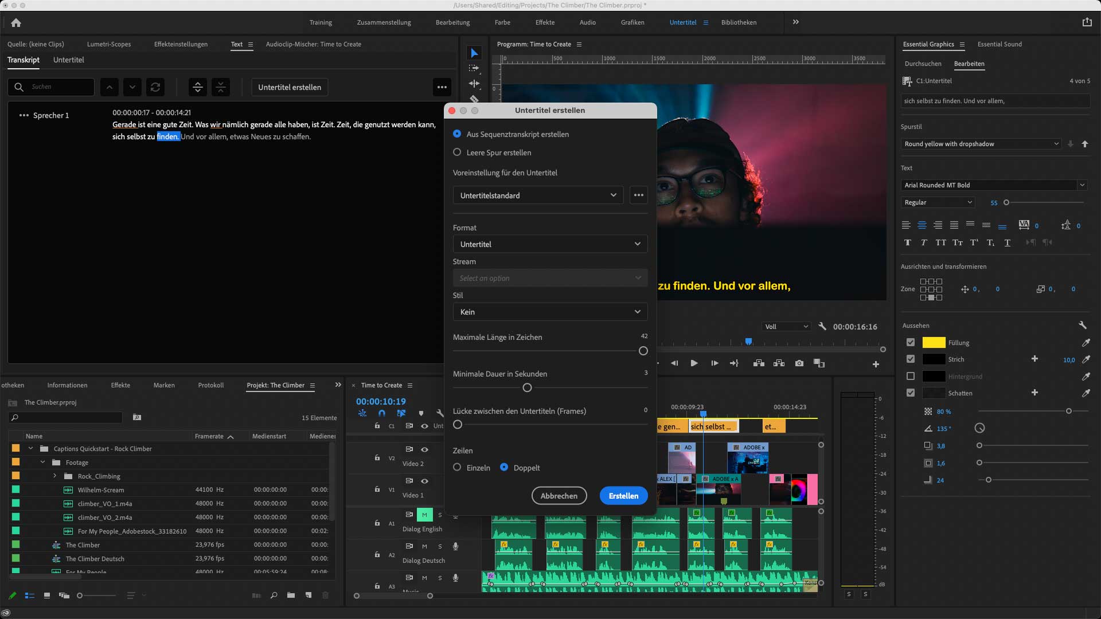
Task: Open the Quick Export share icon
Action: (1087, 22)
